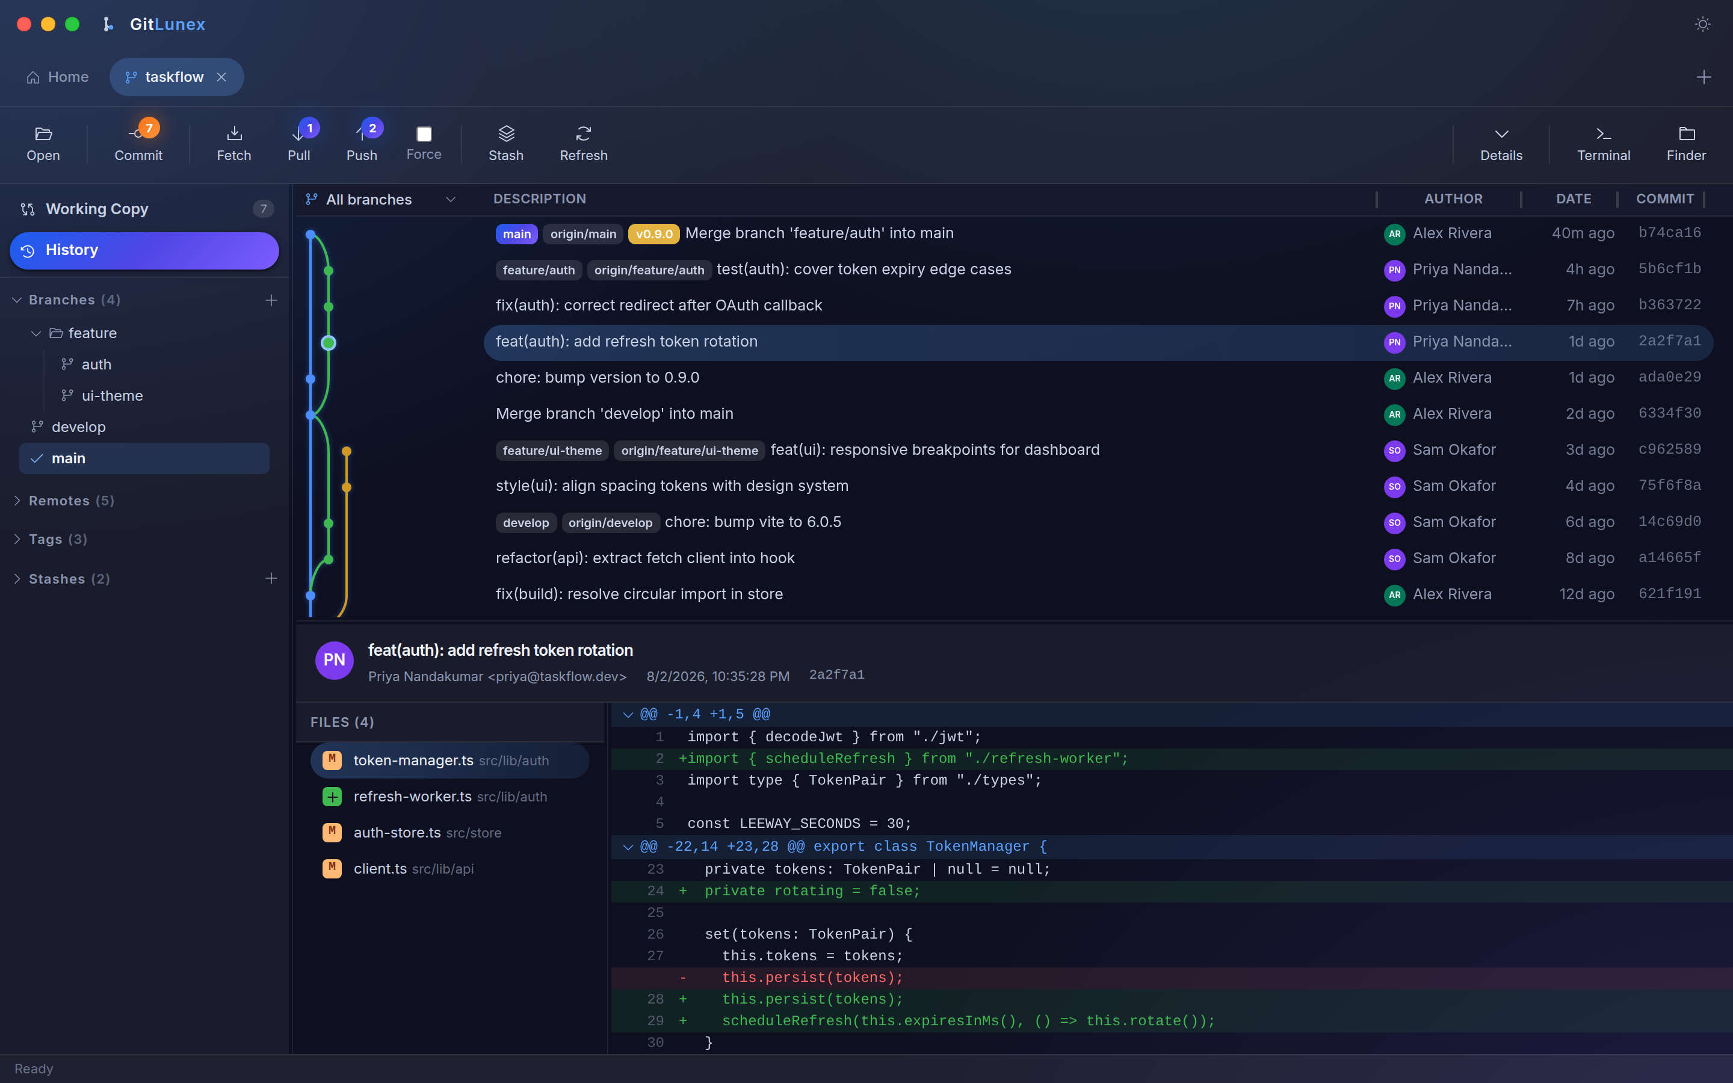Open the All branches filter dropdown
1733x1083 pixels.
coord(381,199)
